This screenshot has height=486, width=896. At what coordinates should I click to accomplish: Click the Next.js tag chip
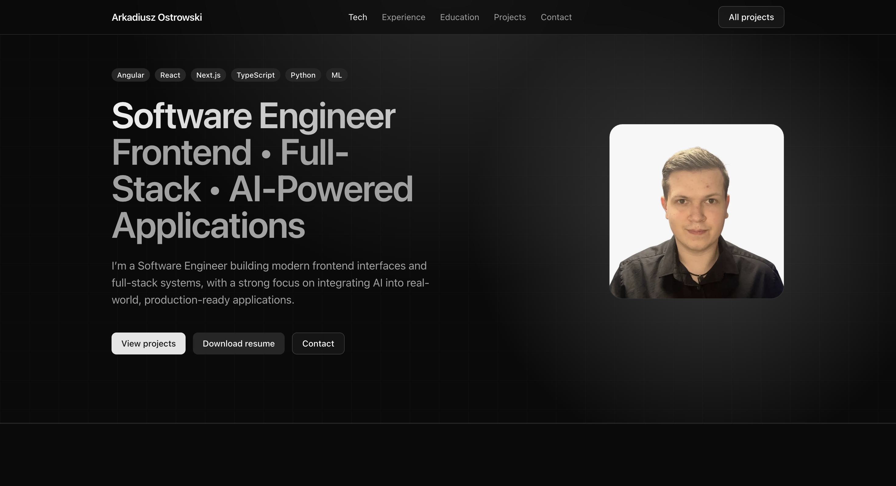(208, 75)
